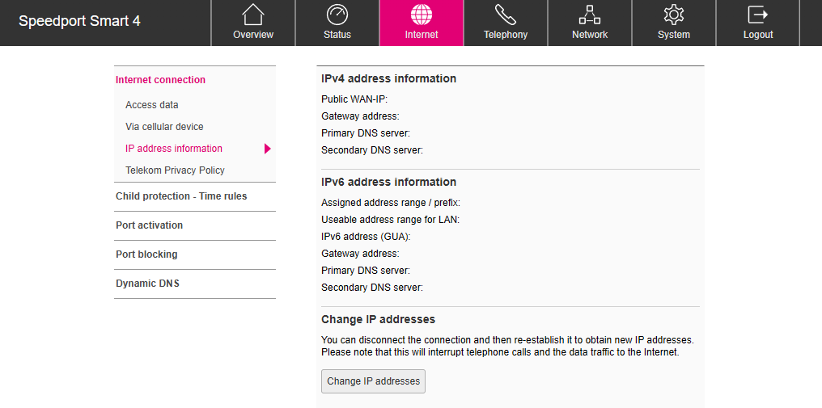The height and width of the screenshot is (408, 822).
Task: Click the Telephony tab label
Action: pyautogui.click(x=506, y=35)
